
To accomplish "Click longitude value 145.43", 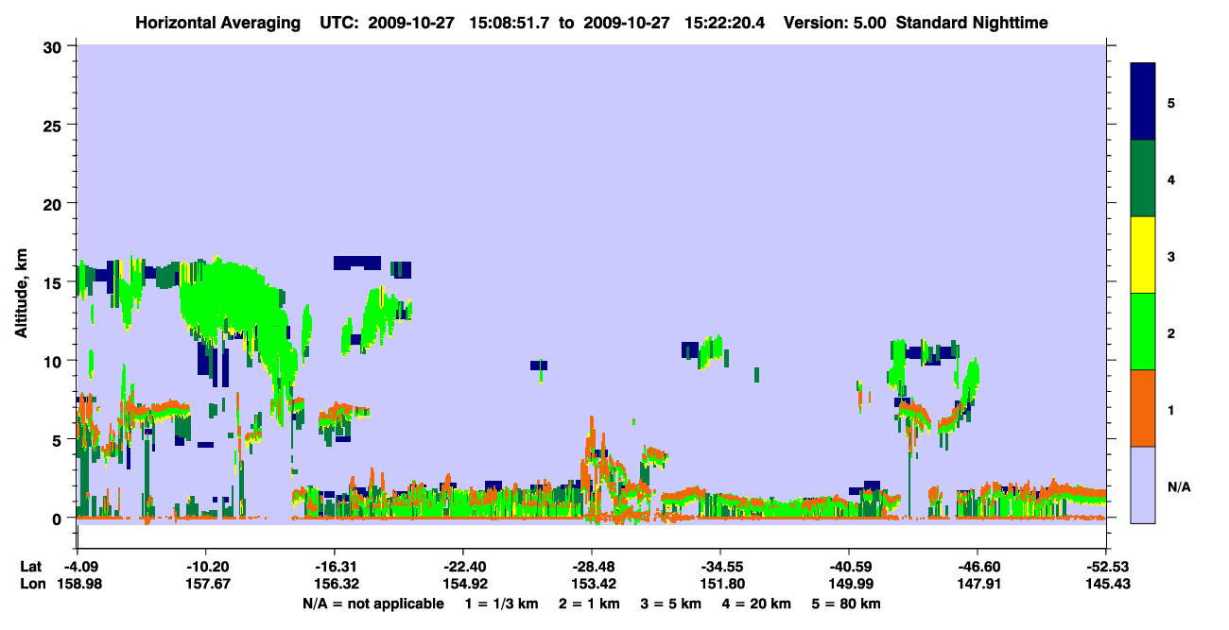I will tap(1106, 585).
